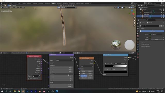Viewport: 165px width, 93px height.
Task: Expand Volume panel in World properties
Action: (x=143, y=42)
